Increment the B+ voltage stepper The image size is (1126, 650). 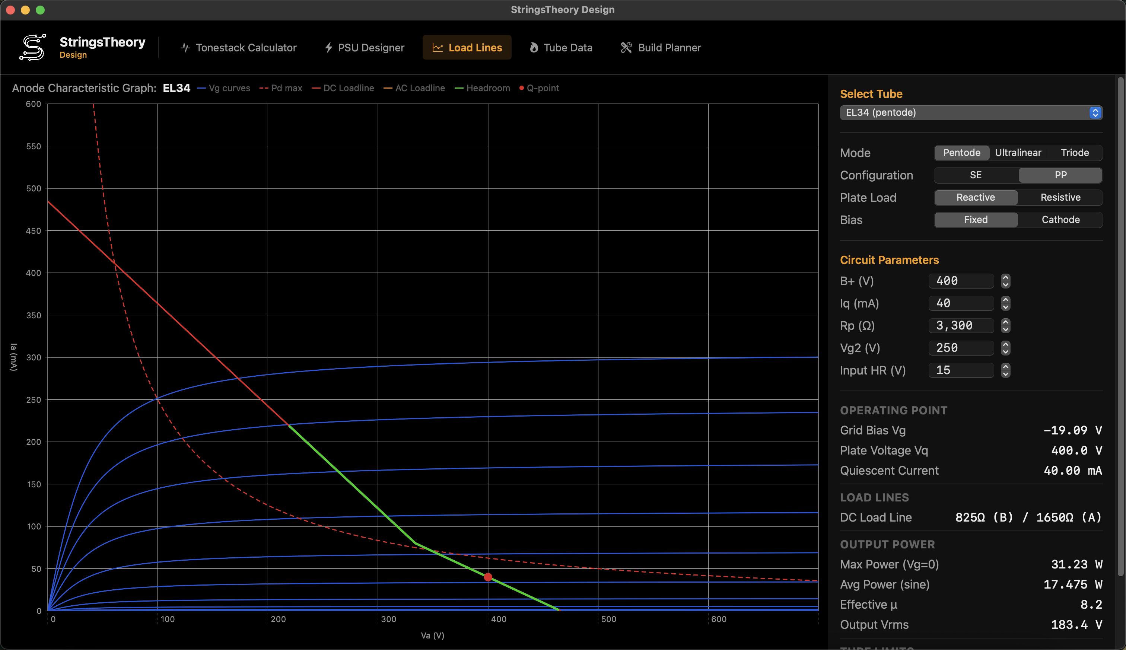[x=1005, y=278]
